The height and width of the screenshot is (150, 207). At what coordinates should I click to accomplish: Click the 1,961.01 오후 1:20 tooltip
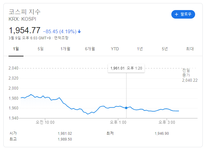pos(126,68)
